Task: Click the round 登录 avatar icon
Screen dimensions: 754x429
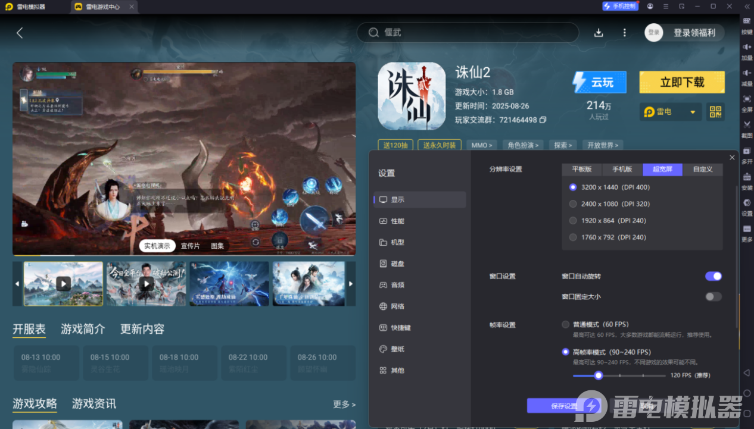Action: coord(653,33)
